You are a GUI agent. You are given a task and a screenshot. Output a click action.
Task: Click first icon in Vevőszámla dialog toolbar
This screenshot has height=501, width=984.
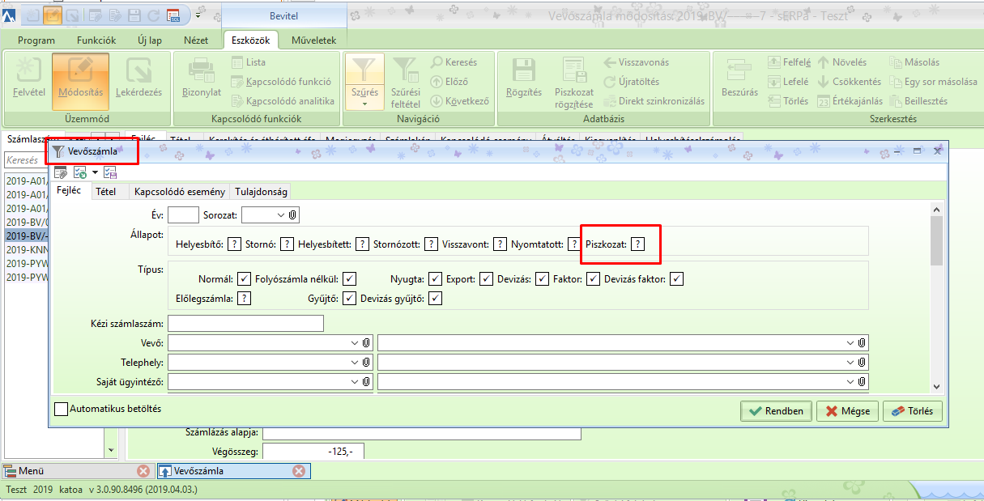tap(61, 172)
